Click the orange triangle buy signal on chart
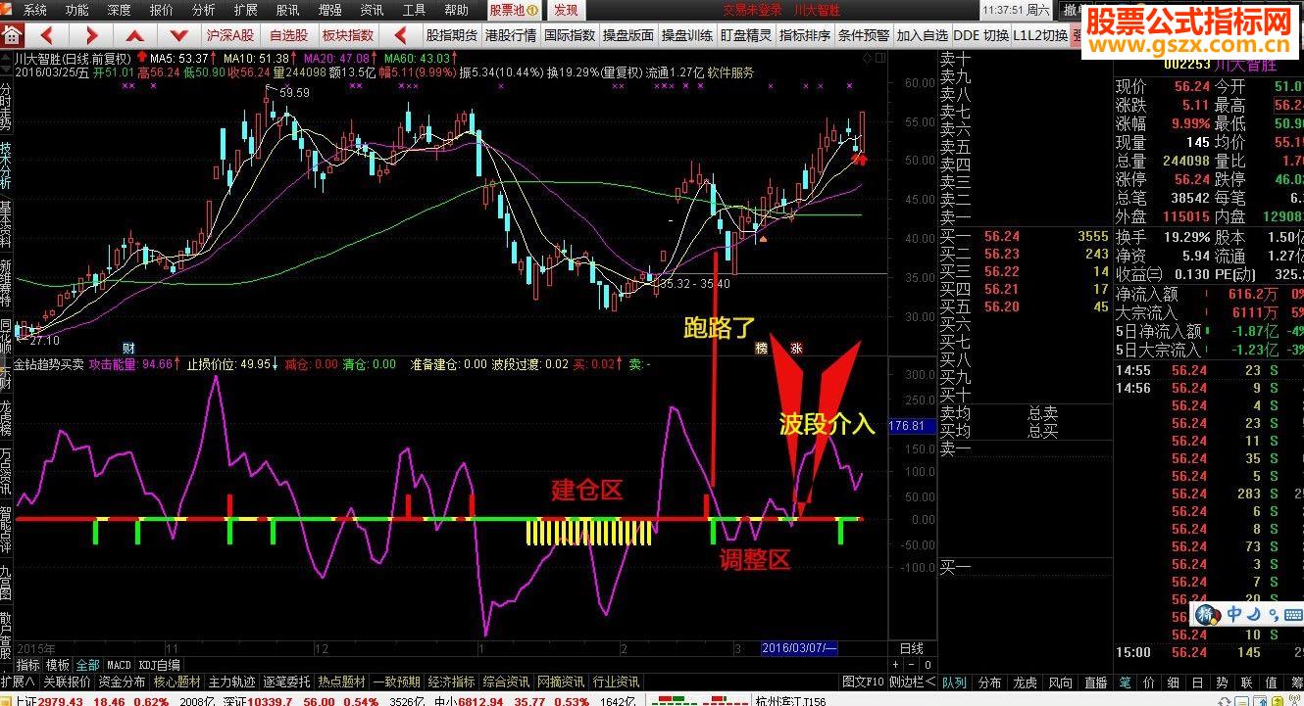 pos(763,237)
